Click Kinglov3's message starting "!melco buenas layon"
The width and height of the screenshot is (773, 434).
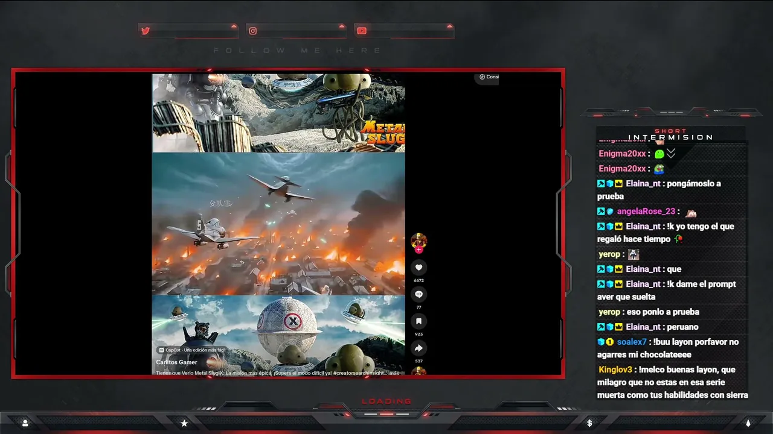[x=673, y=382]
